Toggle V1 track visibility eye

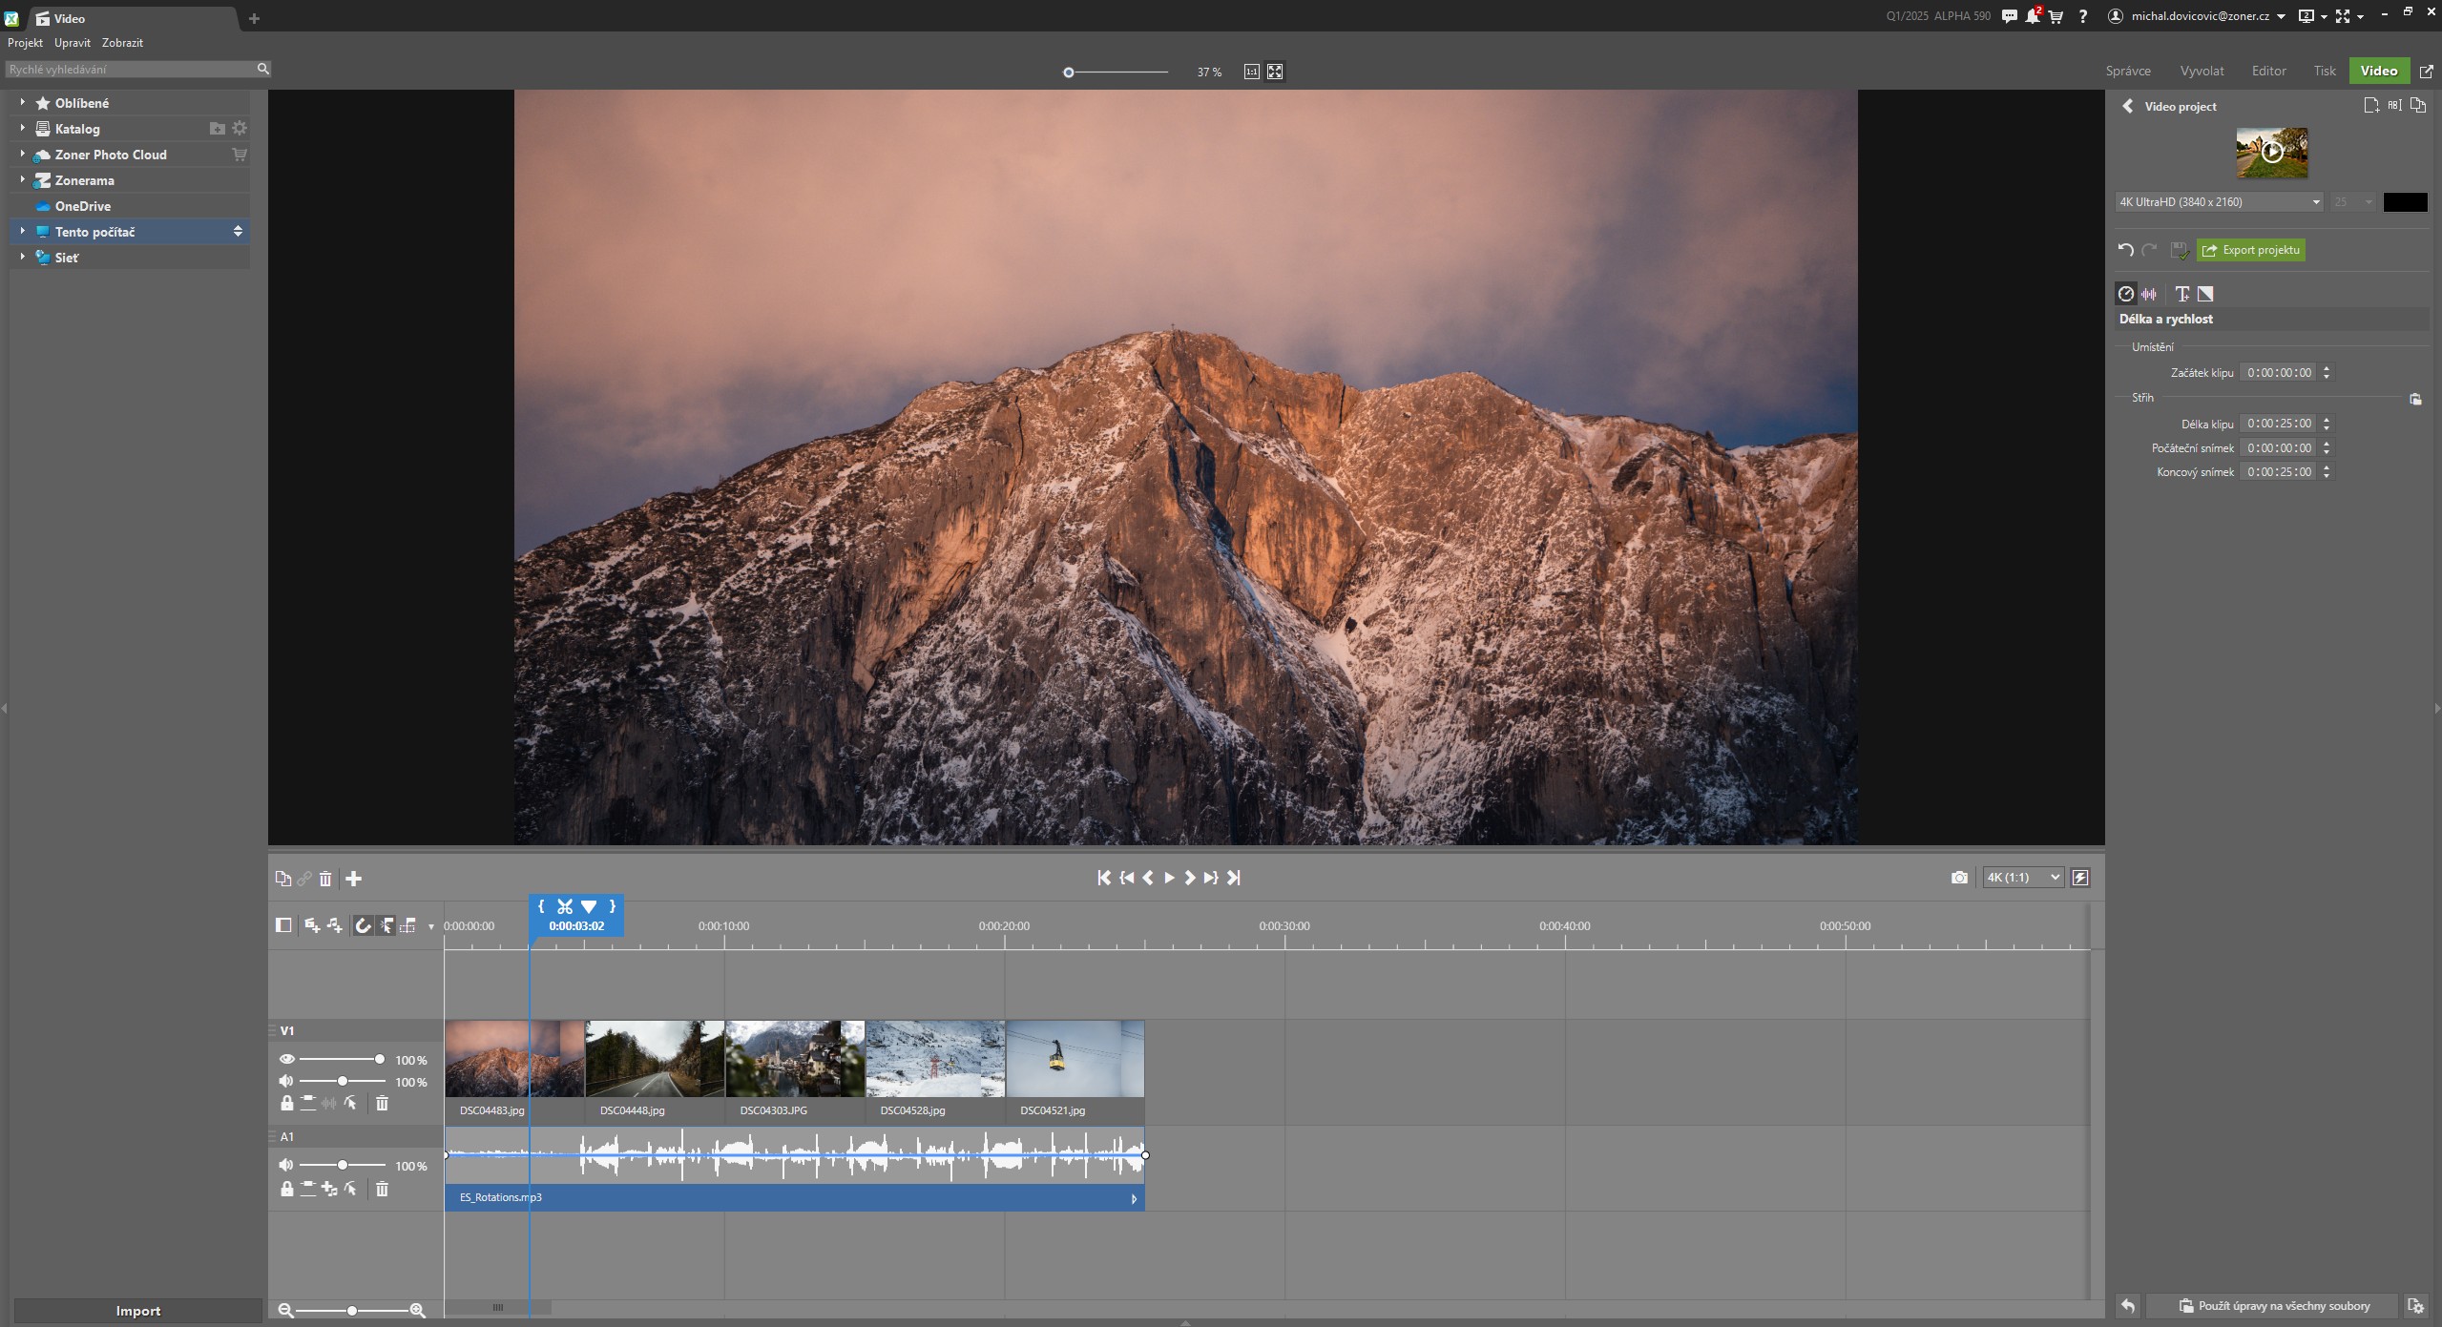click(286, 1059)
